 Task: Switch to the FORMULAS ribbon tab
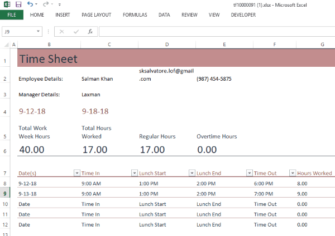(x=135, y=15)
